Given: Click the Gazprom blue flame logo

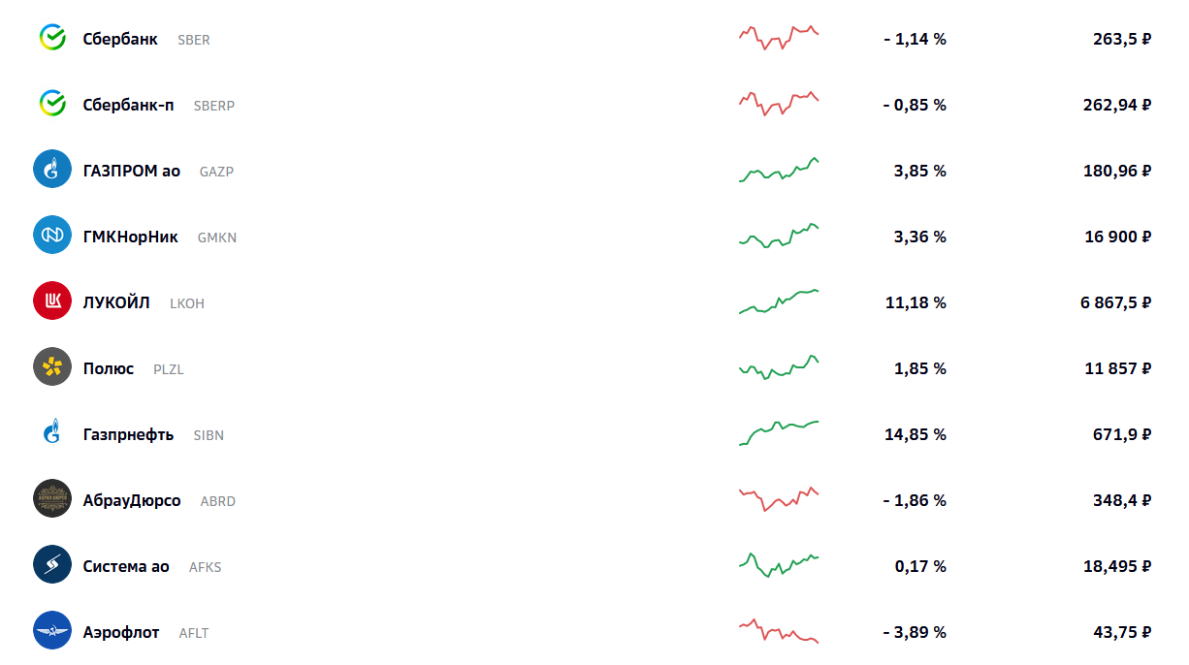Looking at the screenshot, I should tap(52, 170).
